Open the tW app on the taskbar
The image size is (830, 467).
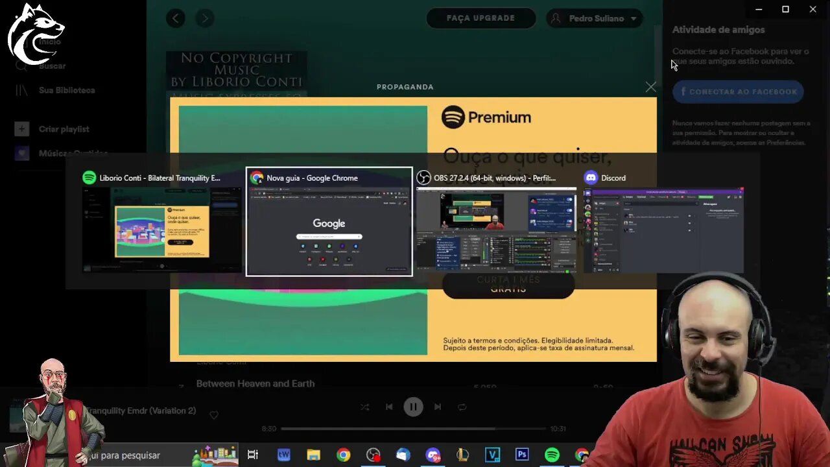pos(283,455)
